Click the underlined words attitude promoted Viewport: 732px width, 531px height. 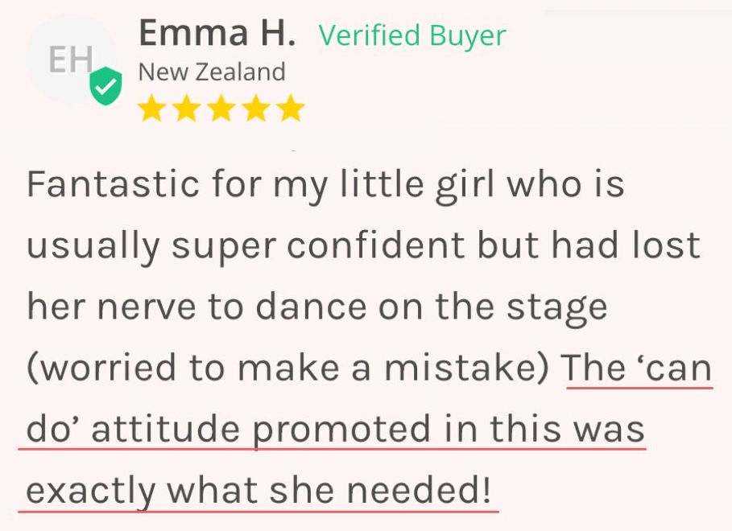coord(260,430)
